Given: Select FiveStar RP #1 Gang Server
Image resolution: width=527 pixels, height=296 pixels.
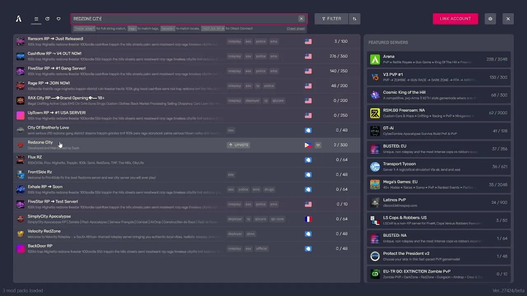Looking at the screenshot, I should (x=187, y=71).
